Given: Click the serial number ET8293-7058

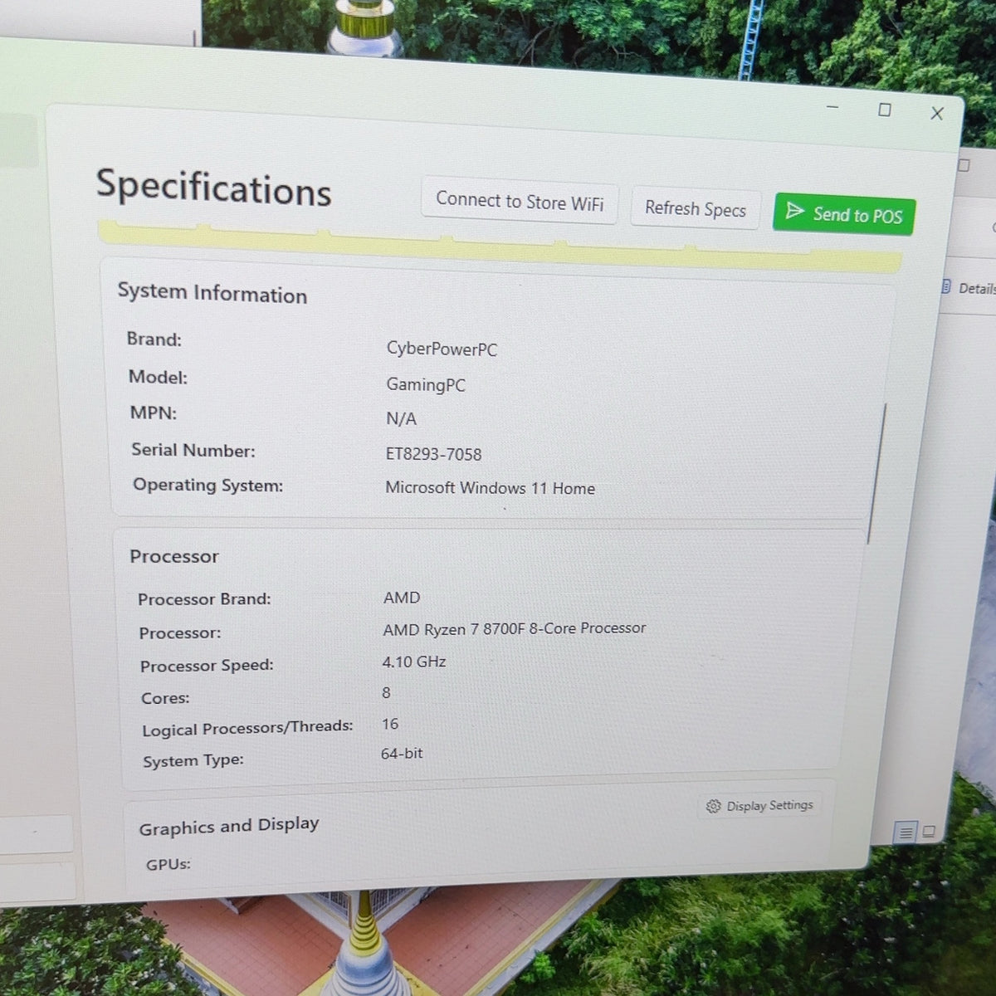Looking at the screenshot, I should point(433,454).
